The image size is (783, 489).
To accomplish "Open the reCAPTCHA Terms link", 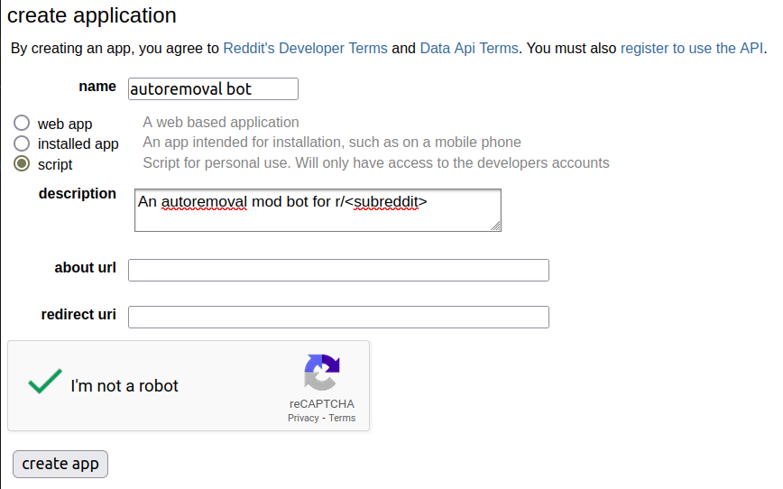I will tap(342, 418).
